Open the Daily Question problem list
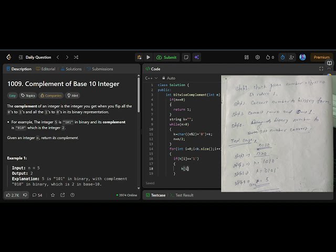 35,57
